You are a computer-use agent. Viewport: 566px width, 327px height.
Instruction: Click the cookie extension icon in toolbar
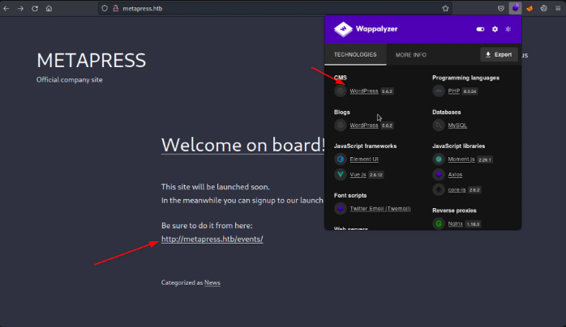pos(542,8)
